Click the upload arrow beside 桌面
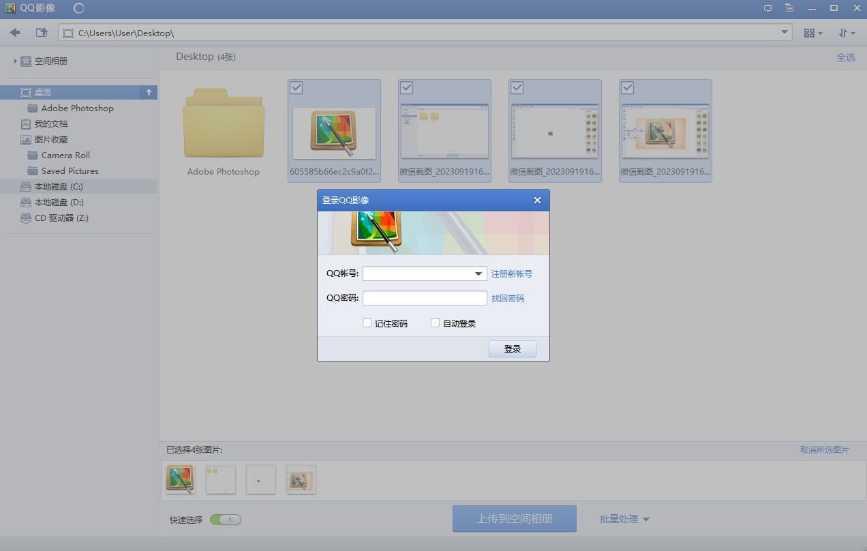The width and height of the screenshot is (867, 551). [149, 92]
